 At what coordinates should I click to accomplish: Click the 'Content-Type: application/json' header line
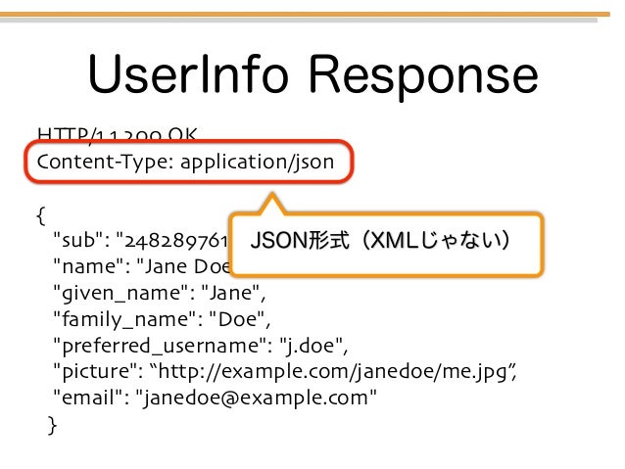[185, 163]
